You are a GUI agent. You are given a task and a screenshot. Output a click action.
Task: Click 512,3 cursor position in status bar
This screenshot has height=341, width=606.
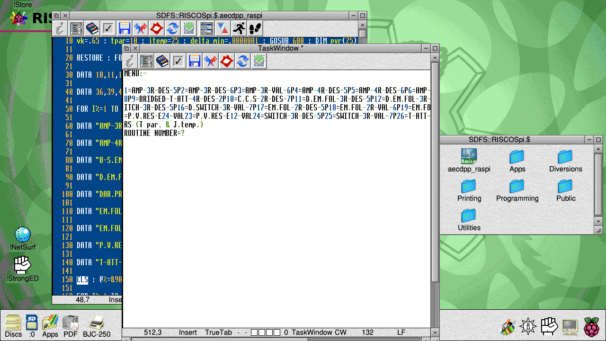point(152,332)
